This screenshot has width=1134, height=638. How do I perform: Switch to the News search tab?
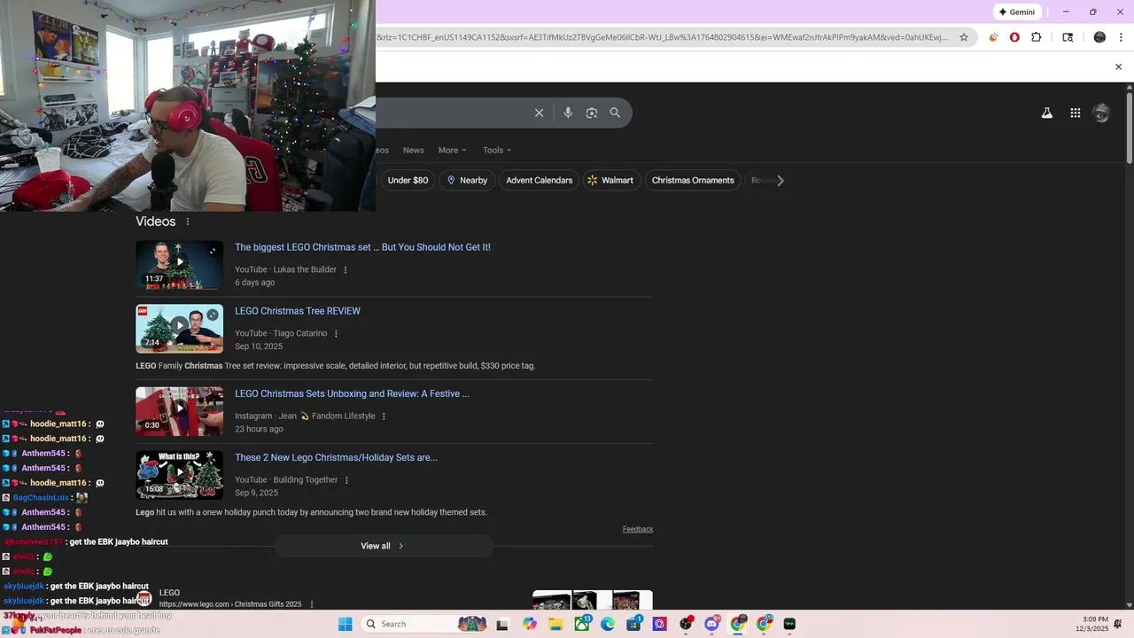[414, 150]
